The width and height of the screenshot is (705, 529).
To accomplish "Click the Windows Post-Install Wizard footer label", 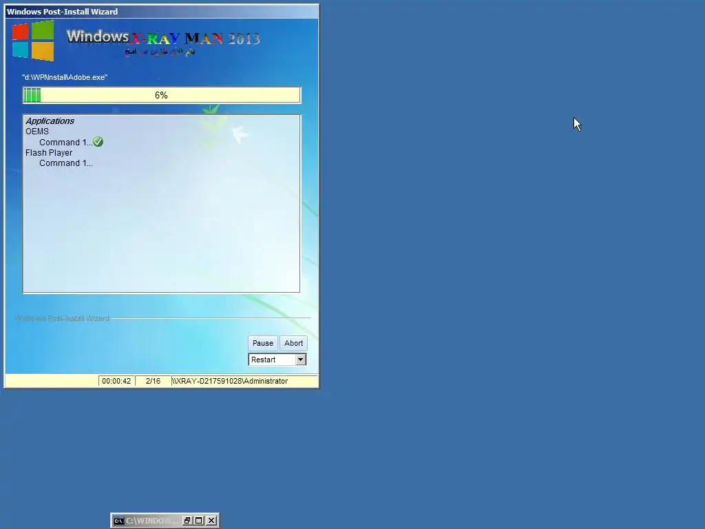I will tap(62, 318).
